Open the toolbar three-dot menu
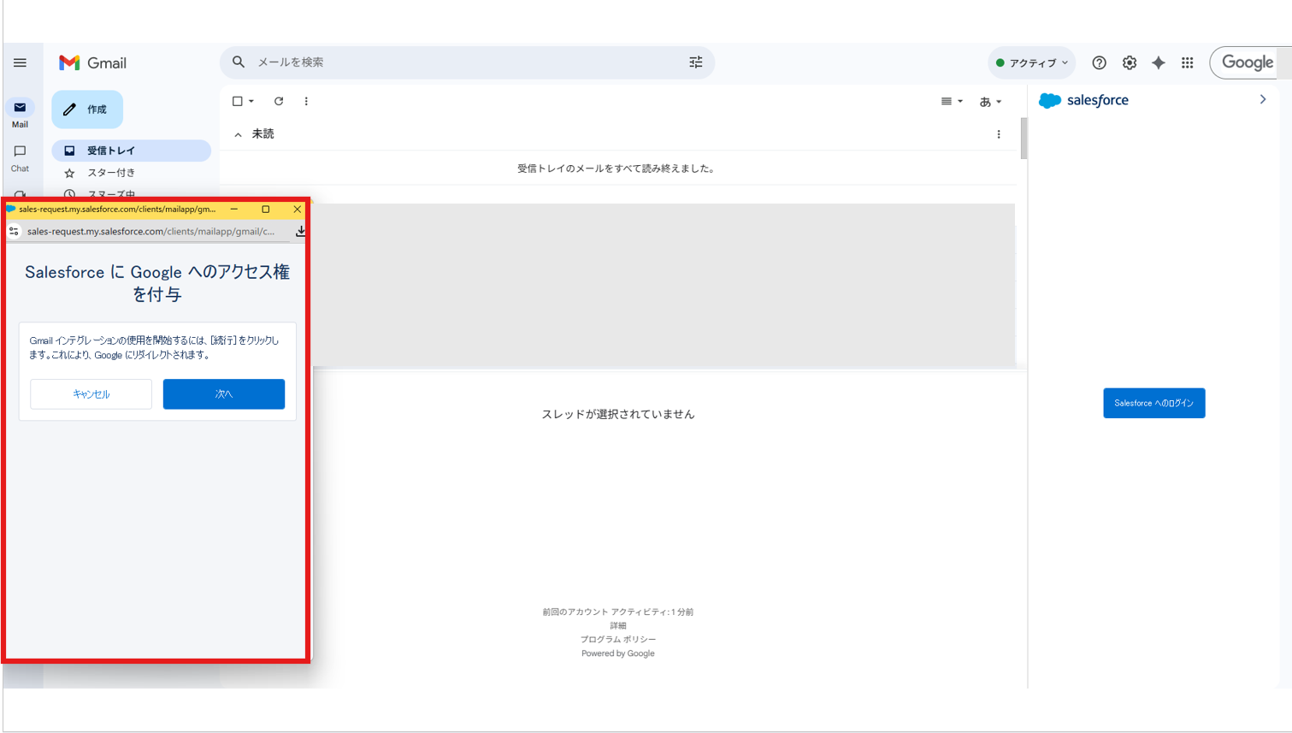Image resolution: width=1292 pixels, height=733 pixels. tap(306, 101)
